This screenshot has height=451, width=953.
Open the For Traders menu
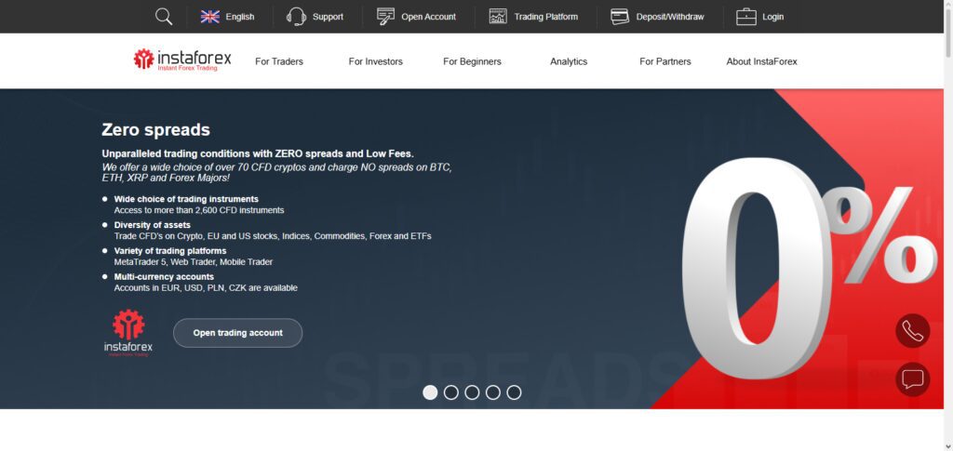pyautogui.click(x=279, y=61)
